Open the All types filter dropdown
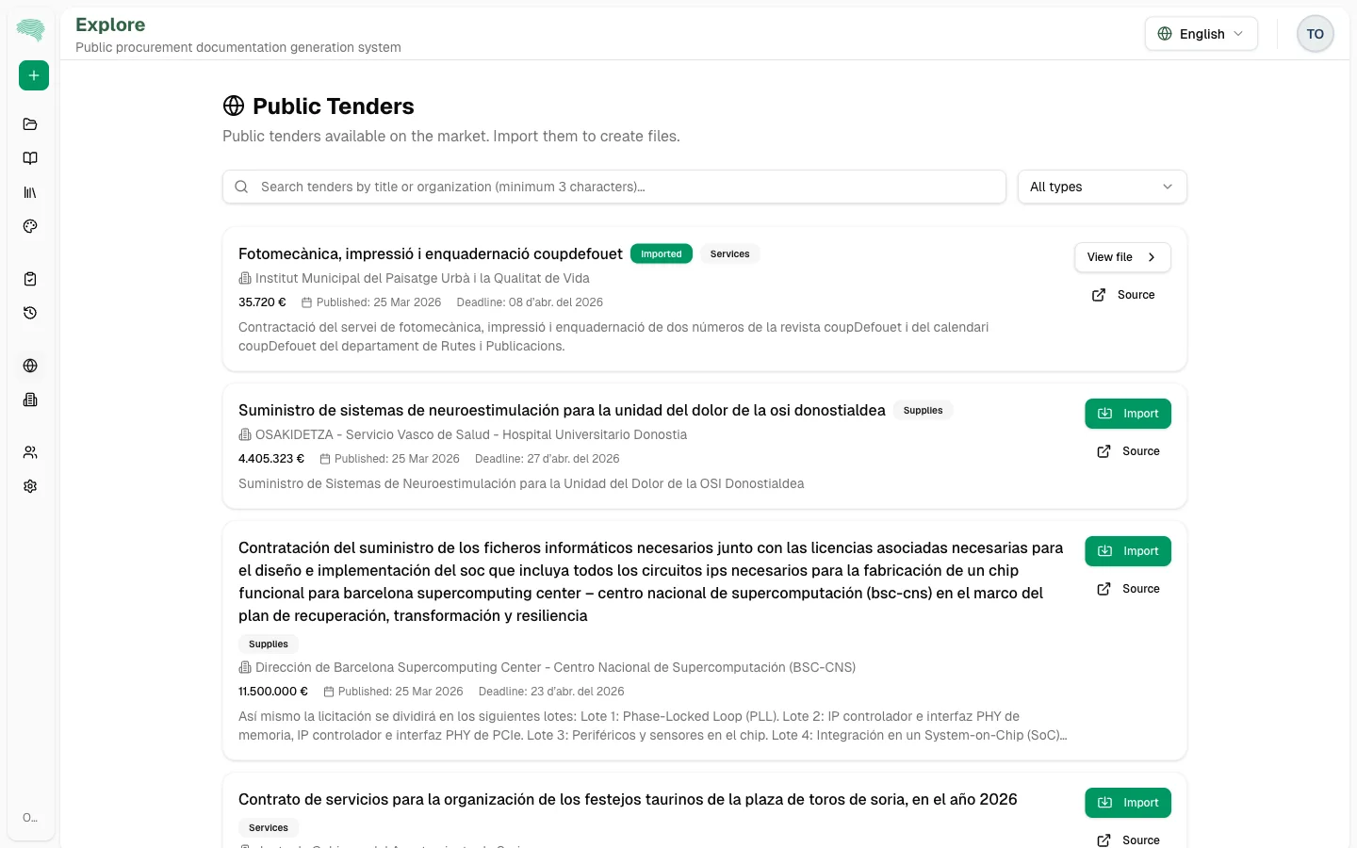1357x848 pixels. tap(1101, 187)
